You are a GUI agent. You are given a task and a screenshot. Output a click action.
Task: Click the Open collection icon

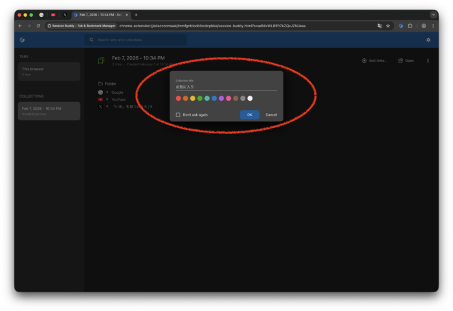pyautogui.click(x=401, y=61)
